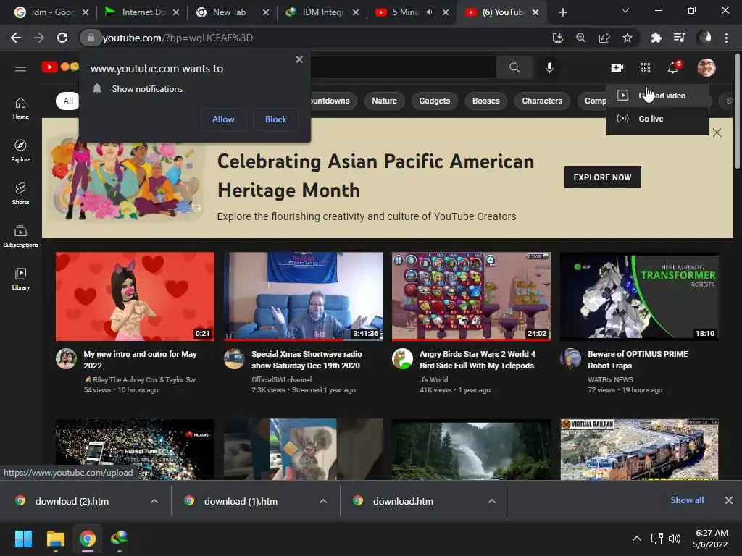
Task: Share this page from the address bar
Action: coord(604,38)
